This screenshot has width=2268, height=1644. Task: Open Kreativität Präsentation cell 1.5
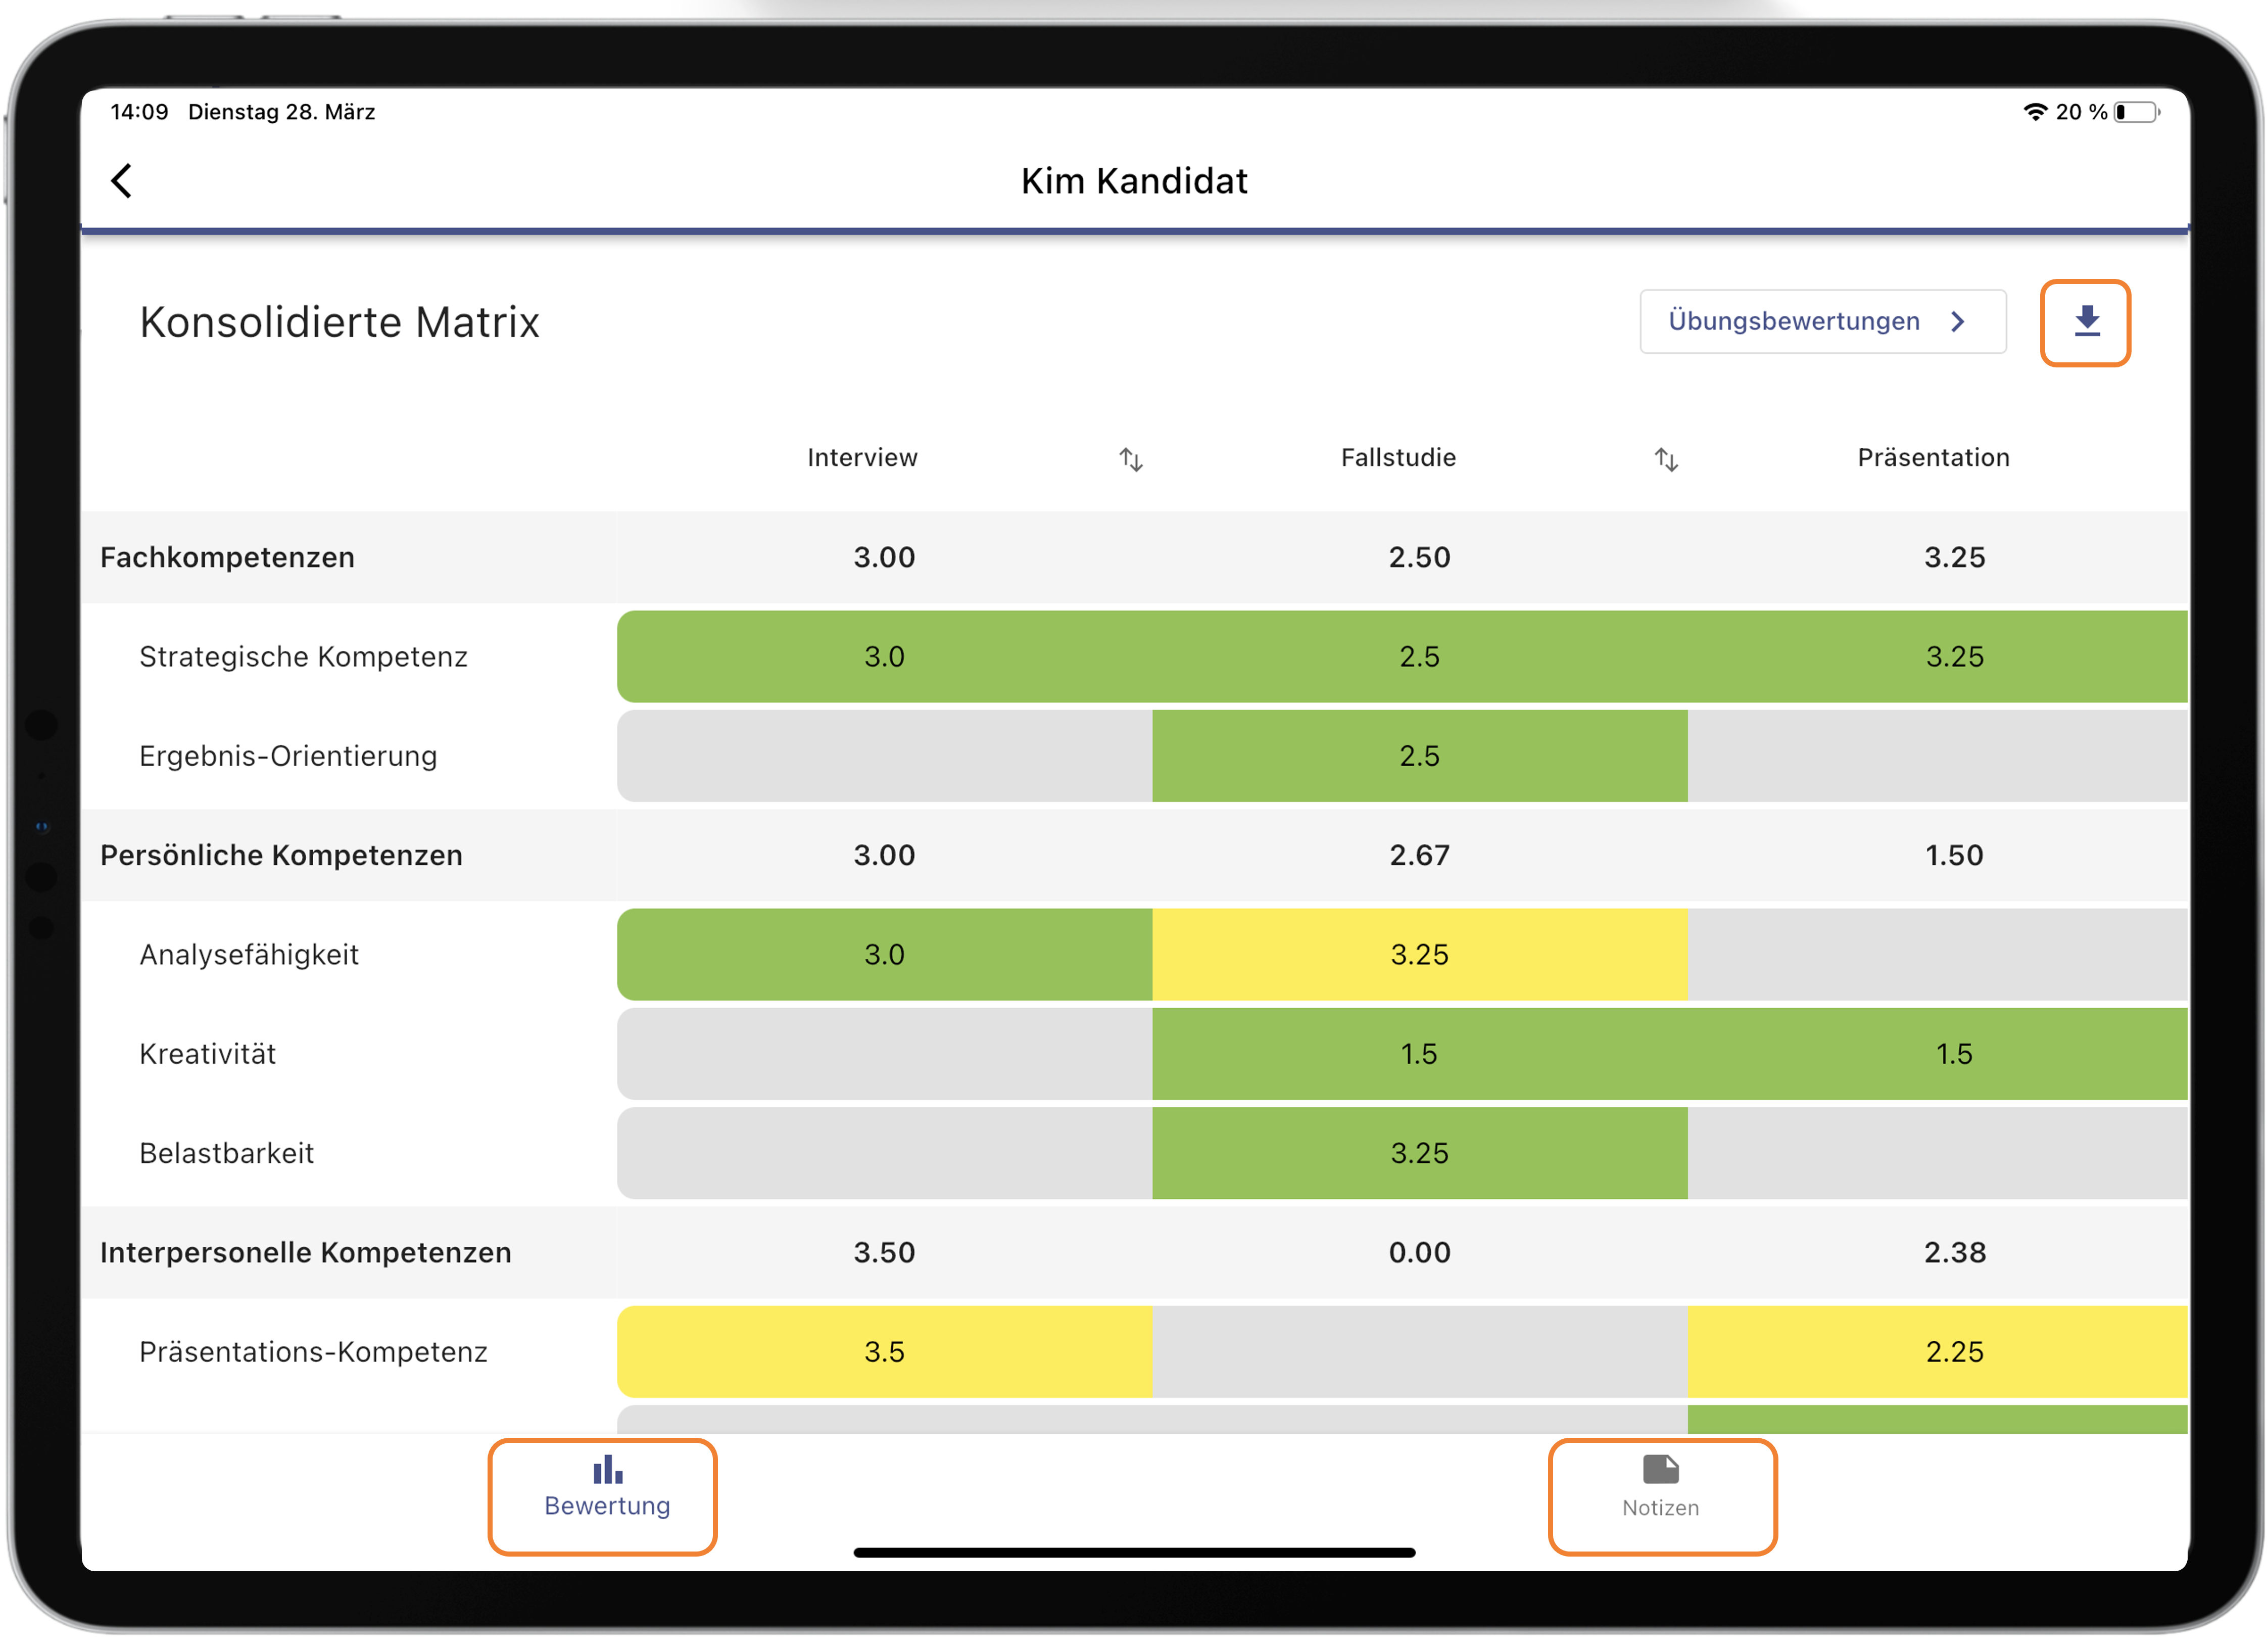[1937, 1053]
